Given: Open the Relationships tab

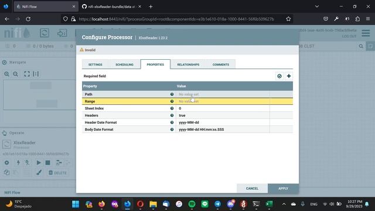Looking at the screenshot, I should click(188, 64).
